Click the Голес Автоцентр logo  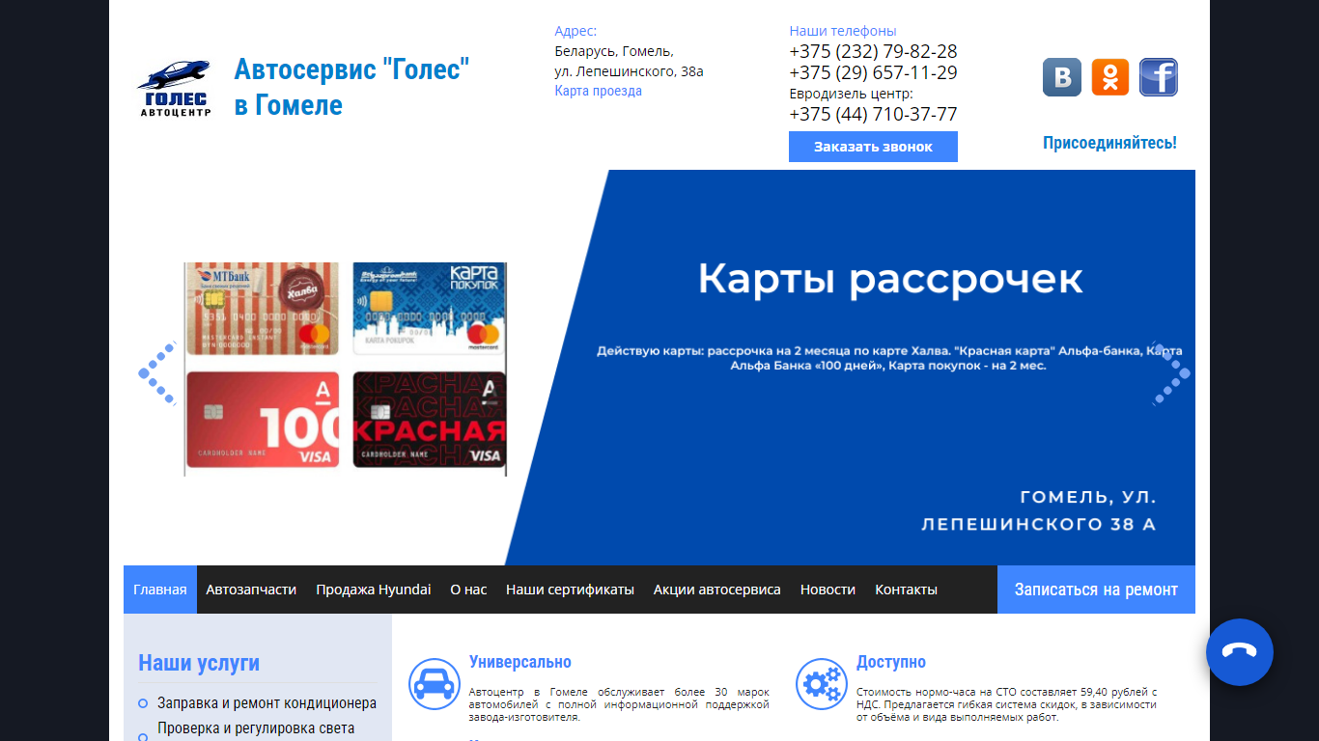click(174, 89)
